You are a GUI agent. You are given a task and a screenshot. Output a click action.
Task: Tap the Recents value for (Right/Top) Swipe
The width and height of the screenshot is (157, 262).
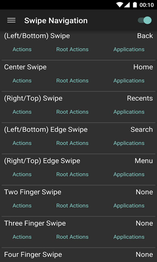[x=140, y=98]
